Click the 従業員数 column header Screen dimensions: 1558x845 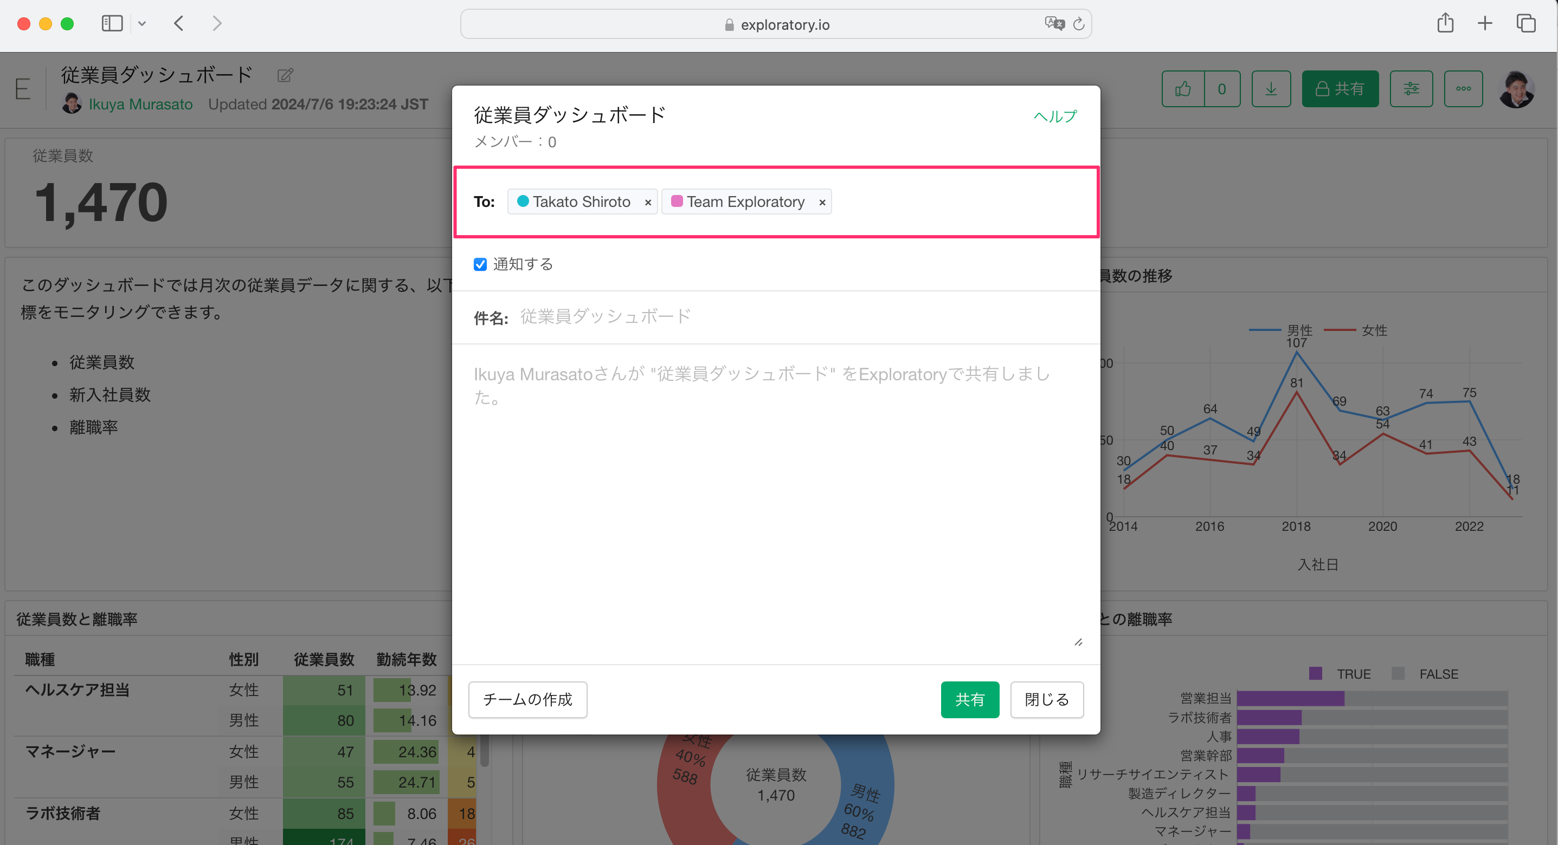point(324,659)
